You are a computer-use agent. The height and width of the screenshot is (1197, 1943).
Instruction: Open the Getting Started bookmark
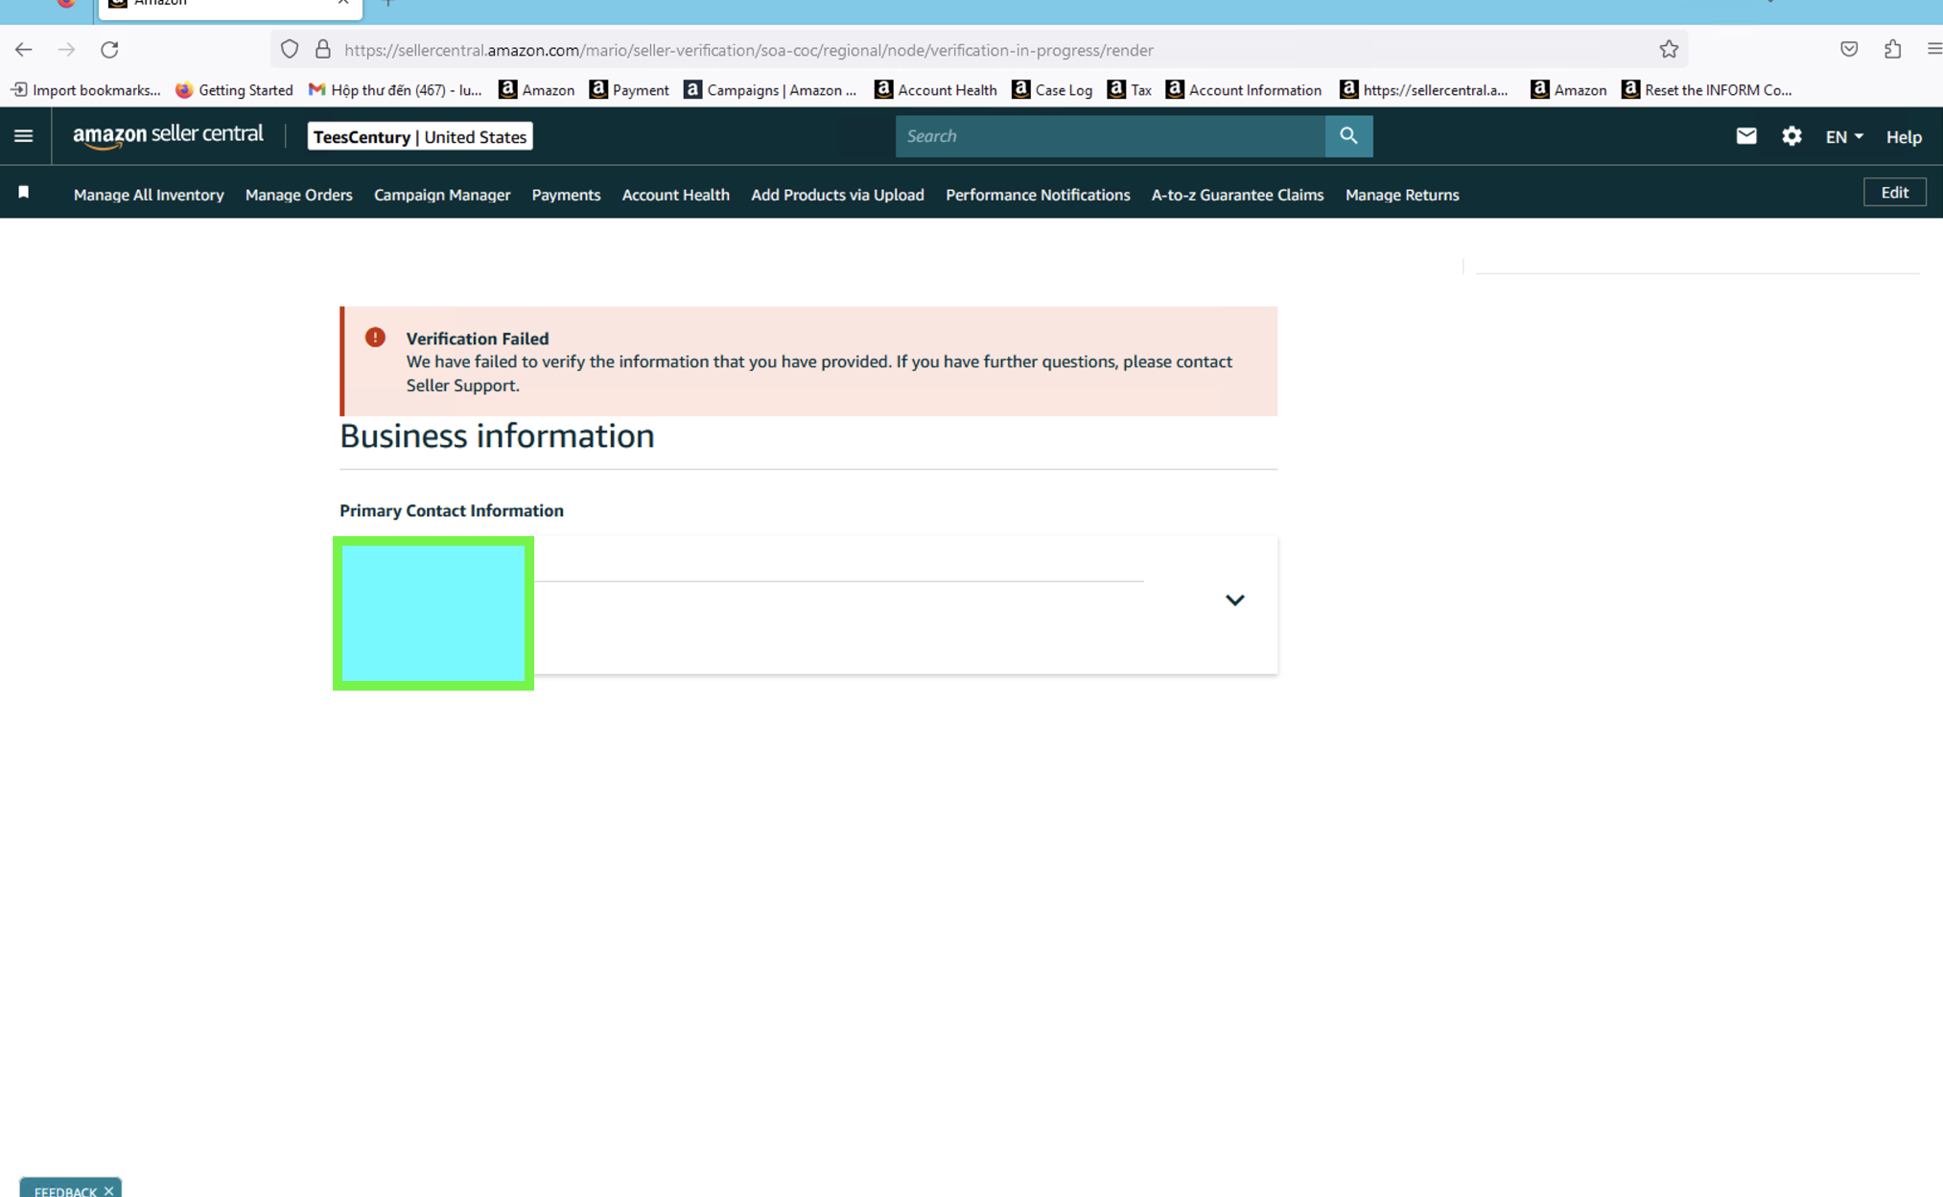click(x=234, y=90)
